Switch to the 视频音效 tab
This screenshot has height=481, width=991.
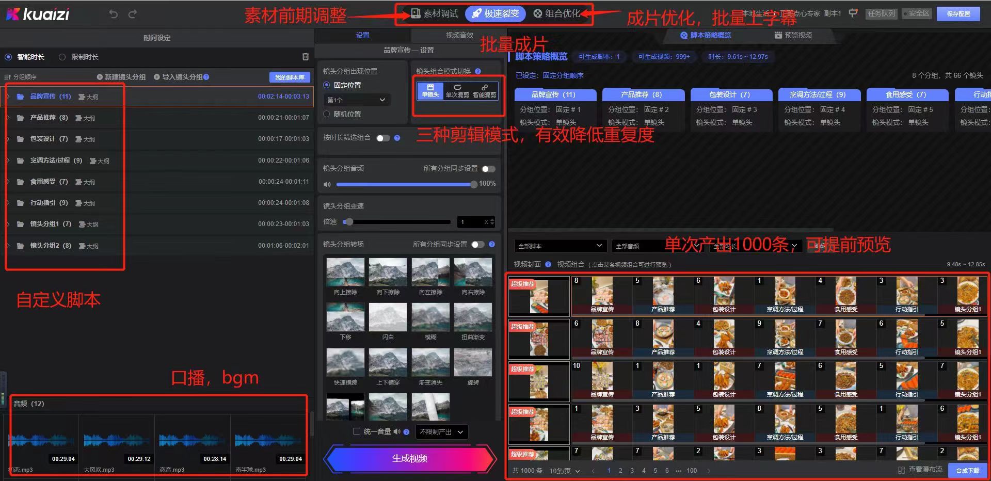point(459,35)
